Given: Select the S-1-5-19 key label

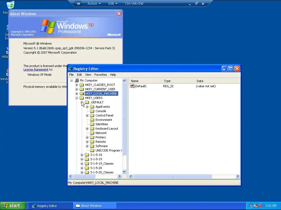Looking at the screenshot, I should (x=96, y=159).
